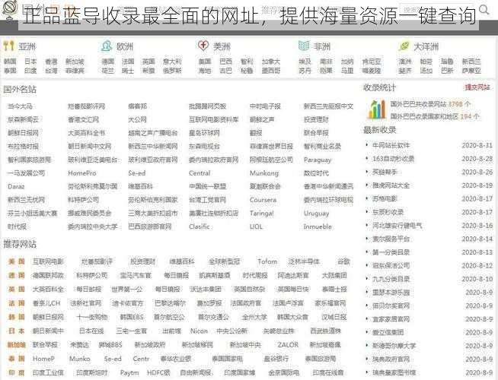Screen dimensions: 498x380
Task: Click the bar chart icon under 收录统计
Action: coord(377,109)
